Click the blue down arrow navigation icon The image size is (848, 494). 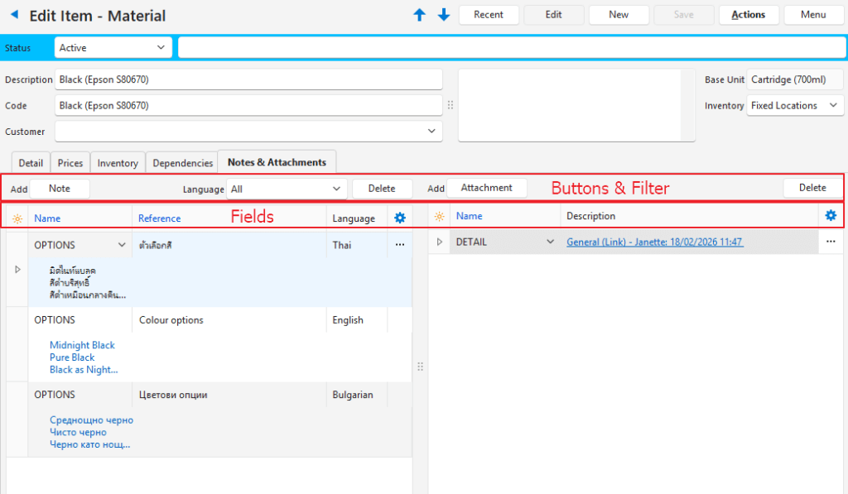pos(444,15)
